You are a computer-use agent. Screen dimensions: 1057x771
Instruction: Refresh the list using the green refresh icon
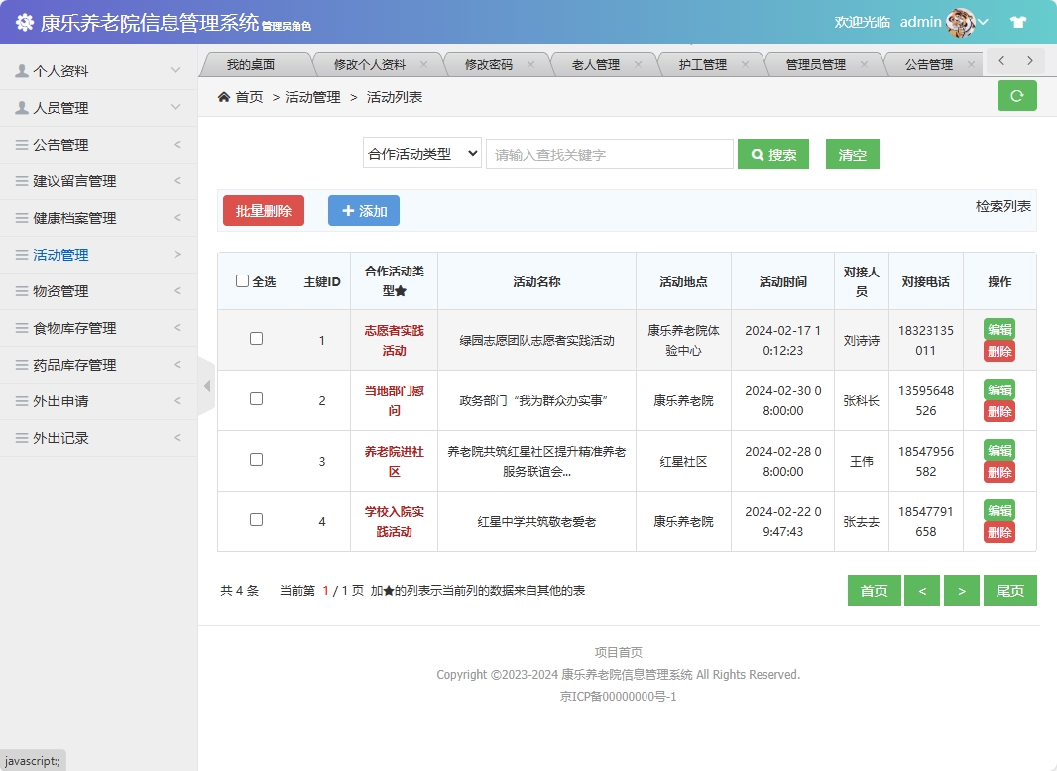(x=1016, y=95)
